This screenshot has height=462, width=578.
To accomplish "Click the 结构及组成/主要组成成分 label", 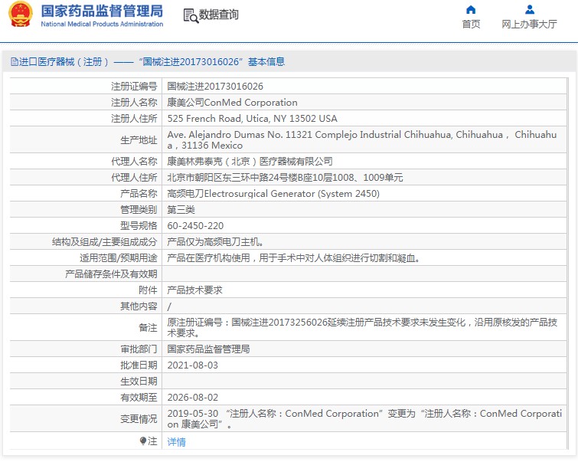I will coord(105,242).
